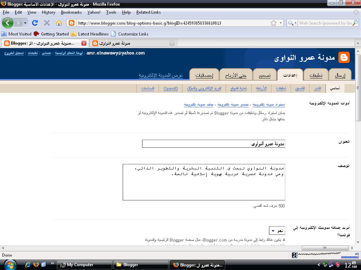Open the Latest Headlines feed bookmark
The width and height of the screenshot is (361, 270).
click(90, 34)
